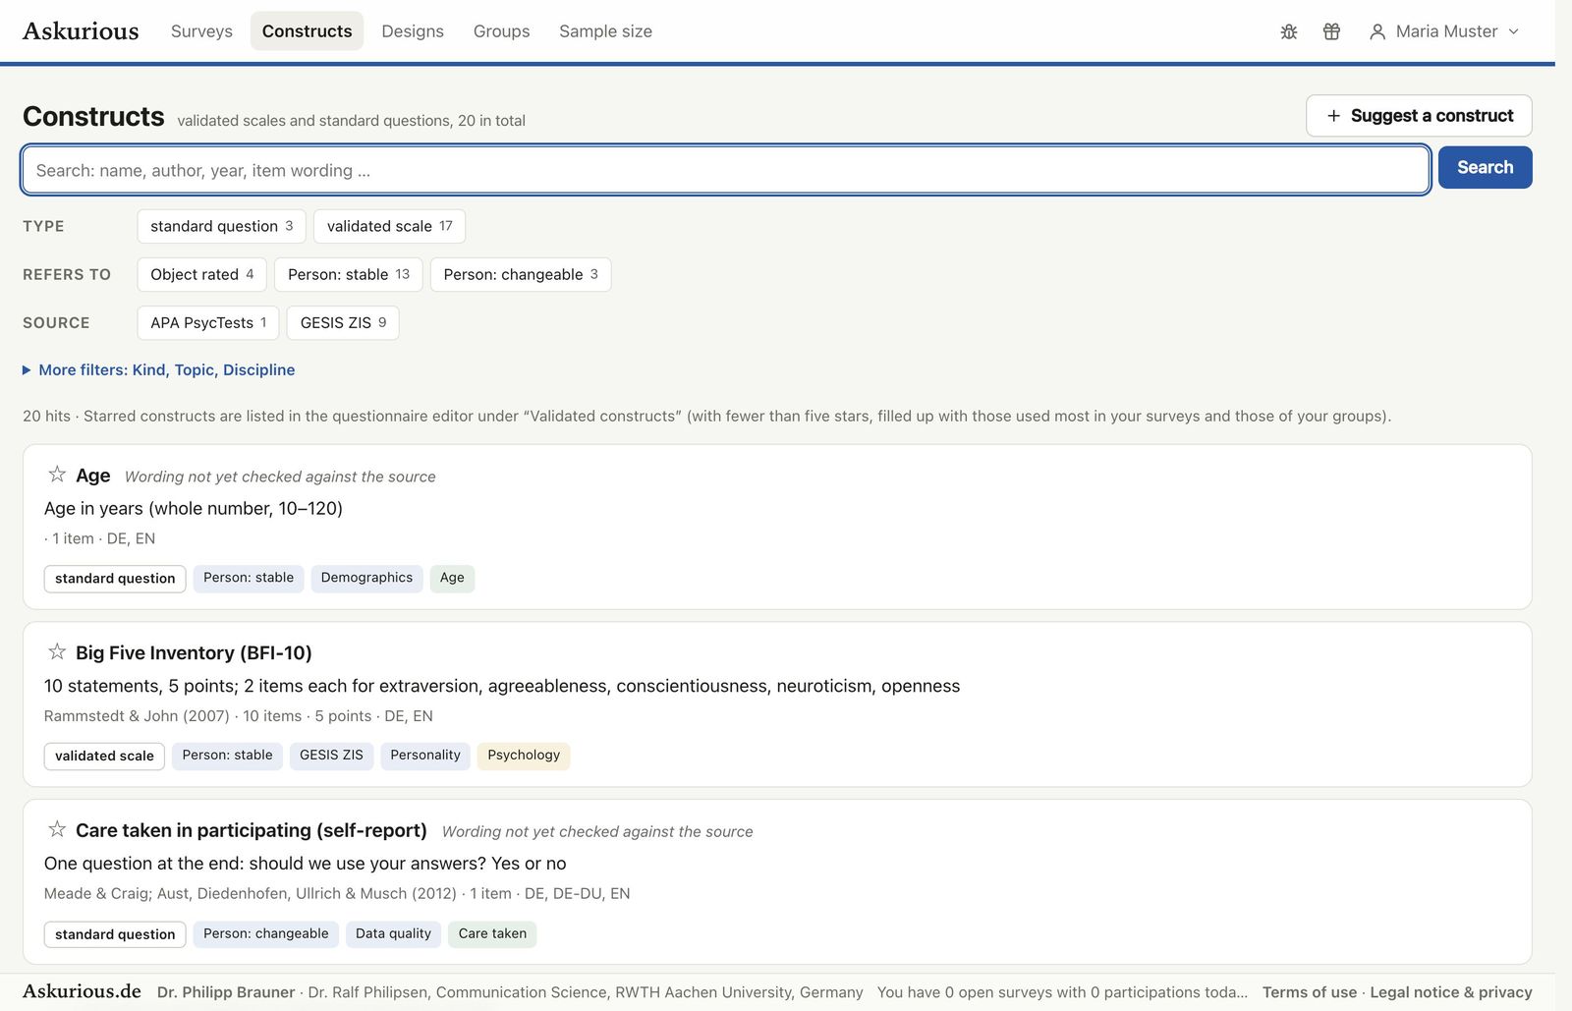The width and height of the screenshot is (1572, 1011).
Task: Open the Constructs tab
Action: (x=307, y=31)
